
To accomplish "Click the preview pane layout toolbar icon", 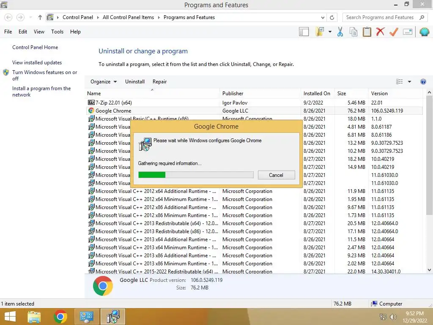I will [304, 32].
